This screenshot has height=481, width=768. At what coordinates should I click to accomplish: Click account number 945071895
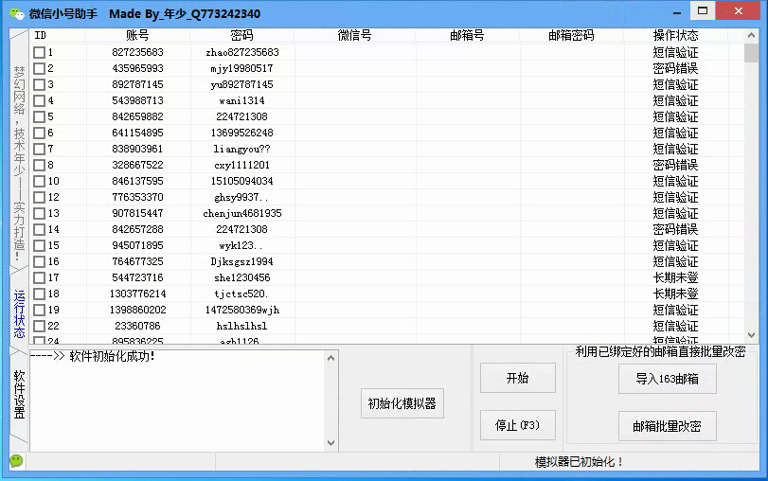pos(137,245)
